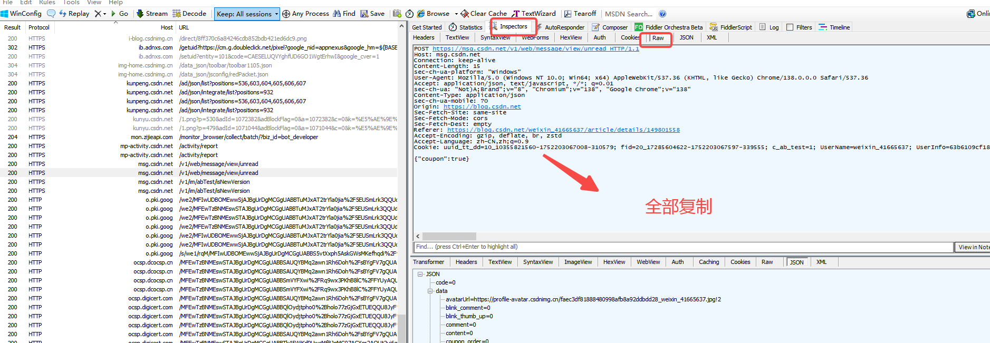Sort sessions by Result column header

(x=13, y=27)
